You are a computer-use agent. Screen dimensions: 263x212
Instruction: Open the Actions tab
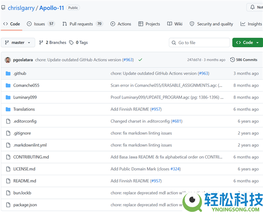(121, 24)
